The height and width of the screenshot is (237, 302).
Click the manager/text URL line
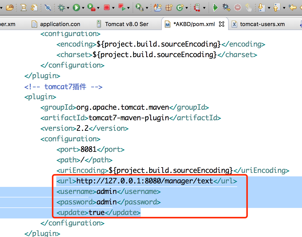(x=145, y=181)
